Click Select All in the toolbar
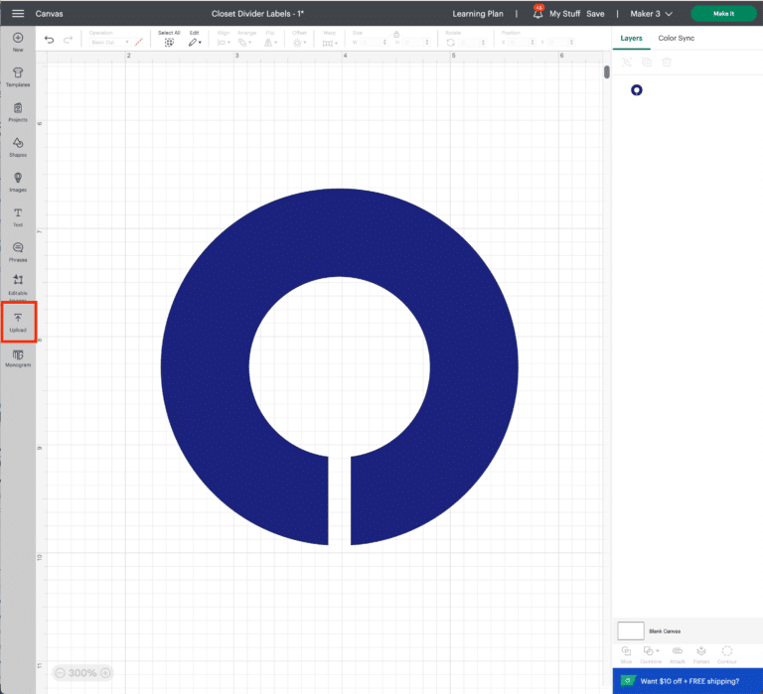 (x=169, y=39)
